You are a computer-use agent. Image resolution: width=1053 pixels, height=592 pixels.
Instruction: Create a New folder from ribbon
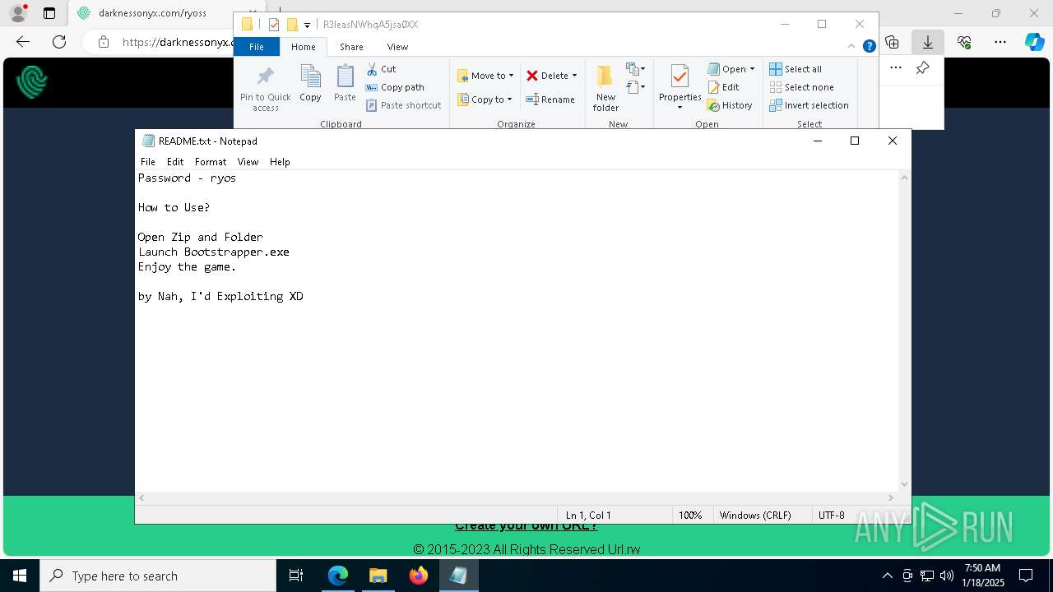(x=605, y=88)
